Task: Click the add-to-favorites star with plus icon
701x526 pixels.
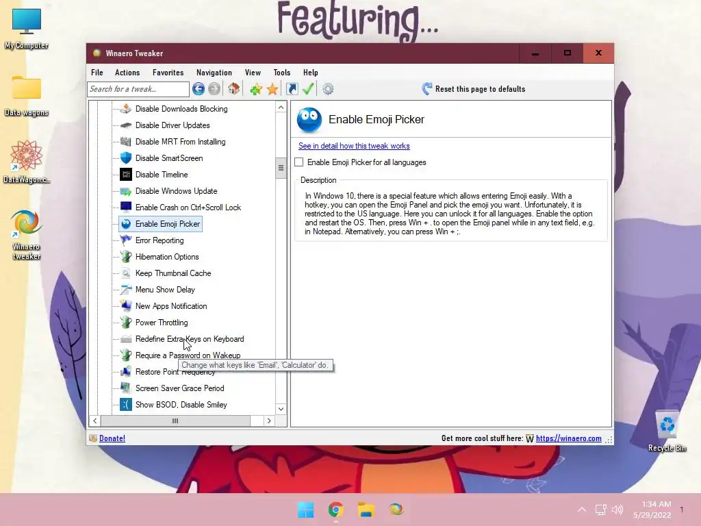Action: pos(256,89)
